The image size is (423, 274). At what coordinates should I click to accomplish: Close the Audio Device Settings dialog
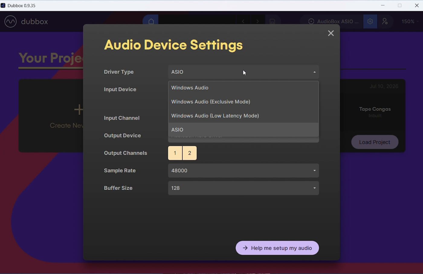click(331, 33)
